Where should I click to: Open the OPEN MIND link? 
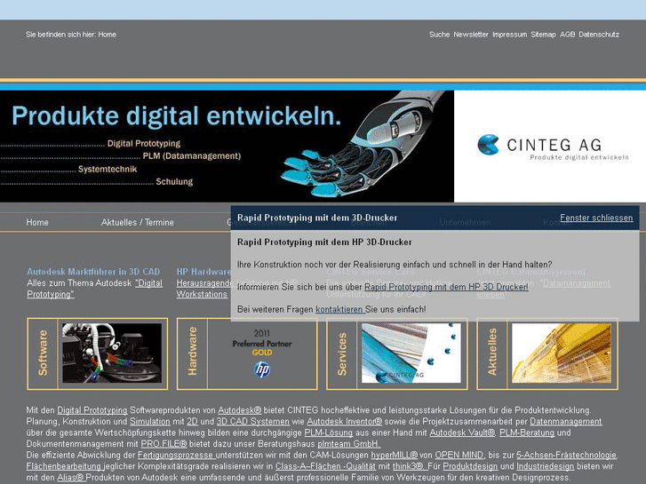click(459, 456)
